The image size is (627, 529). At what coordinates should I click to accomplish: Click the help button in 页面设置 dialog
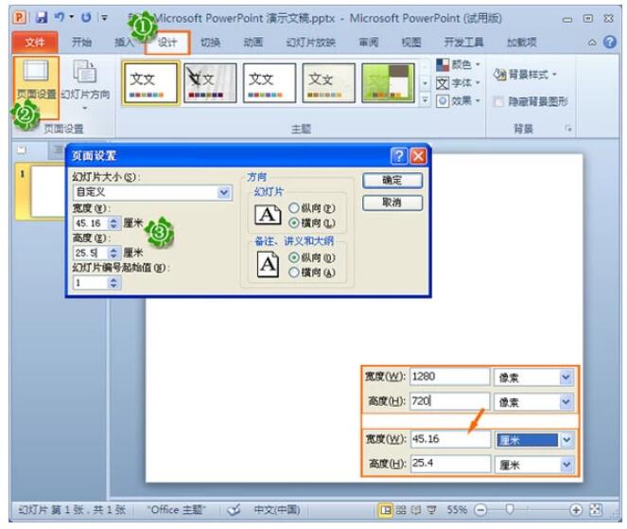(399, 156)
